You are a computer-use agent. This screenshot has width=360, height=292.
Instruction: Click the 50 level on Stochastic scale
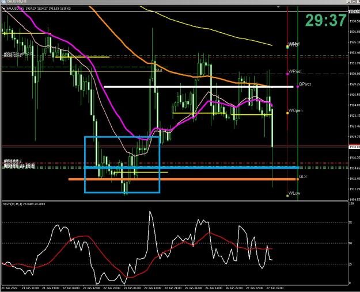pos(350,243)
